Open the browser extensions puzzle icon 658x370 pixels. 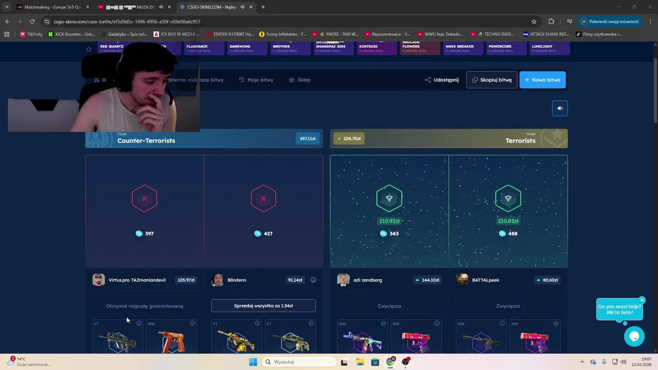551,22
